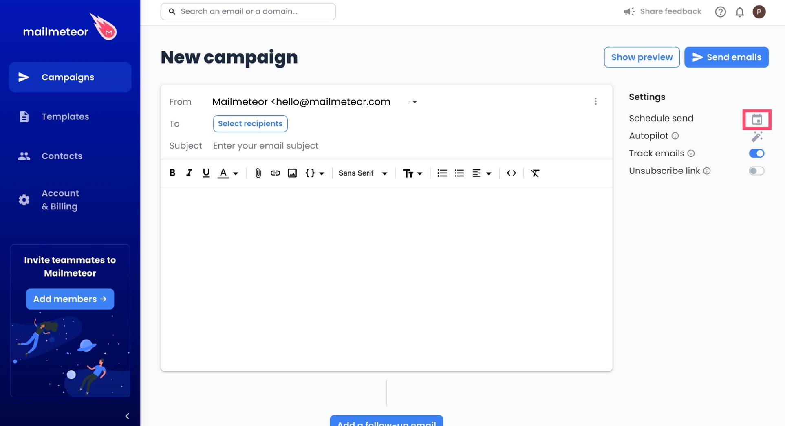785x426 pixels.
Task: Collapse the sidebar with chevron
Action: coord(127,416)
